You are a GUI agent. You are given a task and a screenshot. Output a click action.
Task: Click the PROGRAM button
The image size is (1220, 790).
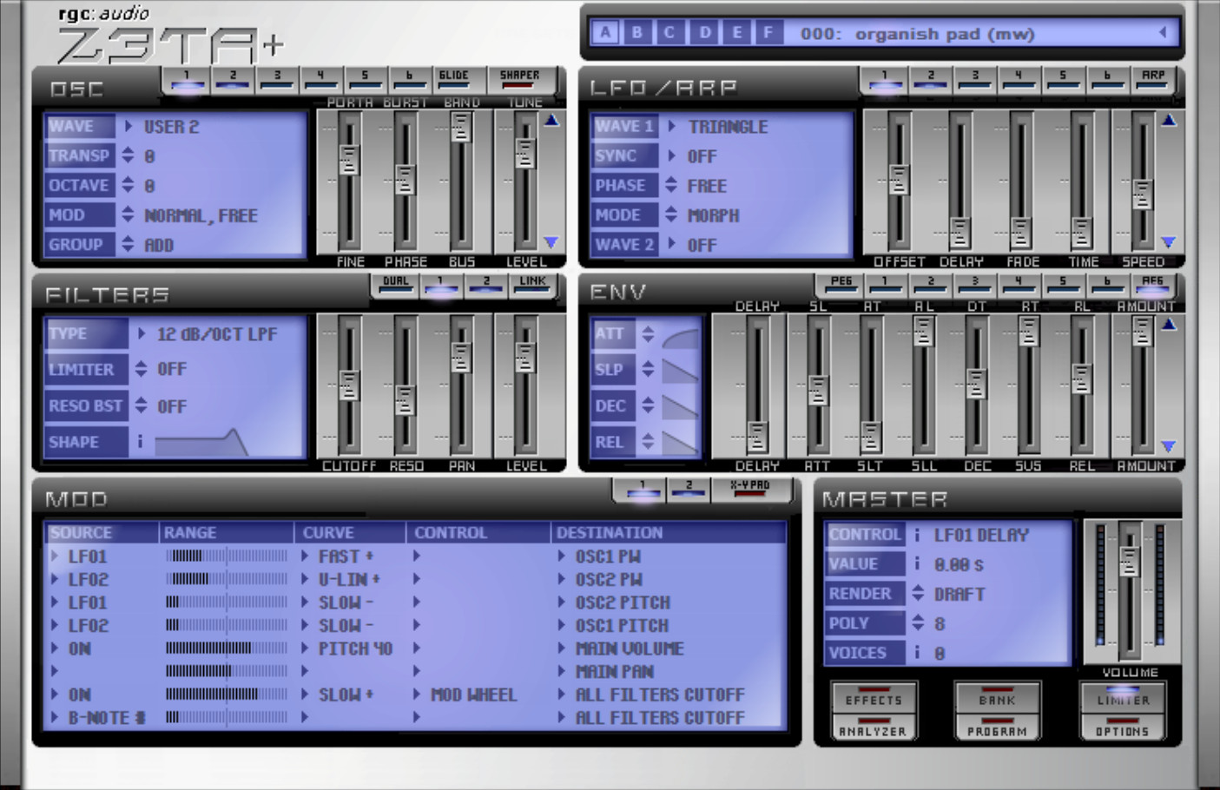point(997,727)
